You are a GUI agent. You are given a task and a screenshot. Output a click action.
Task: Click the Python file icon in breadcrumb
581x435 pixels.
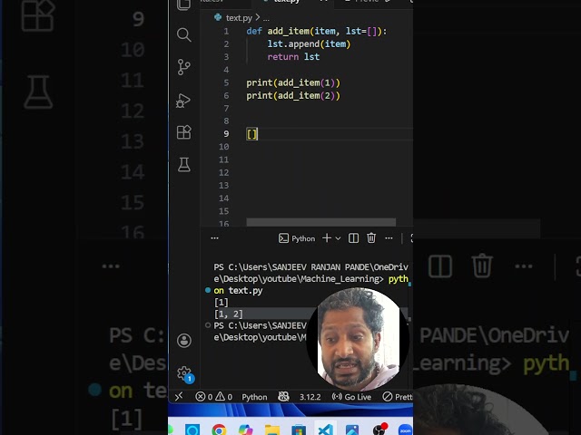tap(218, 17)
